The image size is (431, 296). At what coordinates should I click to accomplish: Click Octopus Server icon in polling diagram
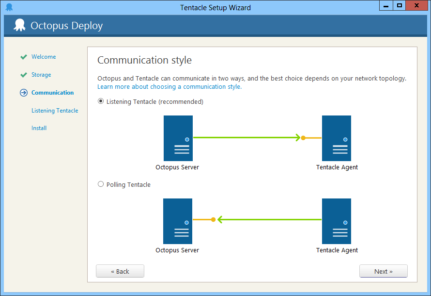178,221
